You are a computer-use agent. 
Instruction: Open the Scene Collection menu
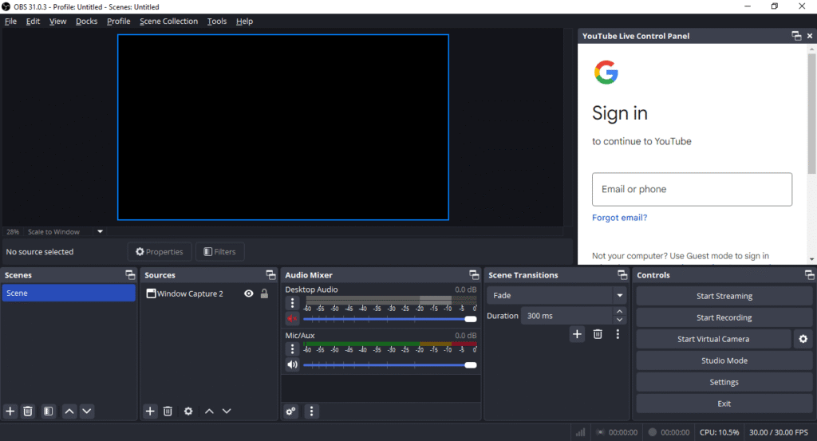169,22
